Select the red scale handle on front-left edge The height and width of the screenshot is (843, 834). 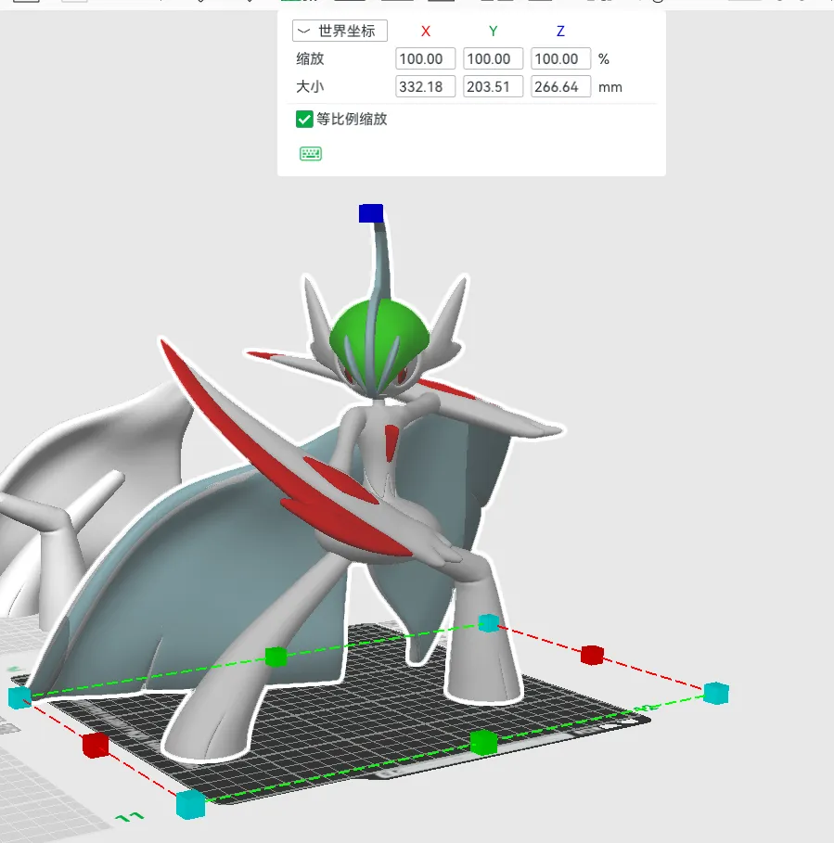[x=96, y=745]
